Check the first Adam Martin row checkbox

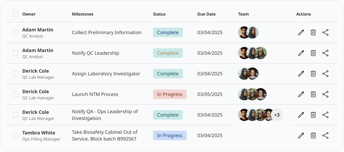(x=16, y=32)
